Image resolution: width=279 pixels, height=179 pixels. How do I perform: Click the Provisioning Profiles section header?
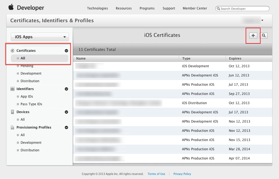34,127
